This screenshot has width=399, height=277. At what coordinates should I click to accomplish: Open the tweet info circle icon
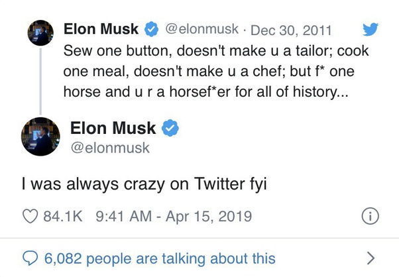coord(370,216)
